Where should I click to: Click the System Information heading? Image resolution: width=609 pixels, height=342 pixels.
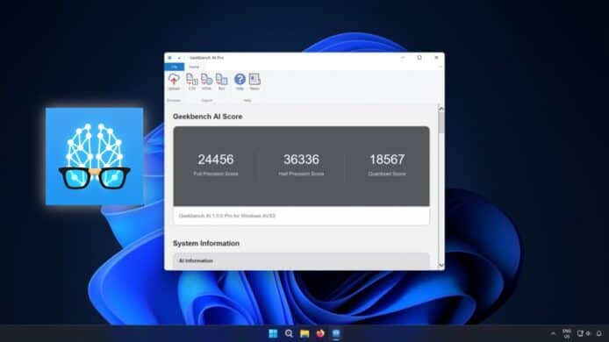(206, 244)
